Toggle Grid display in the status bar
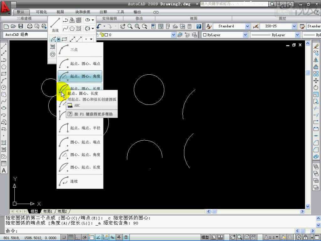The height and width of the screenshot is (241, 321). coord(71,237)
